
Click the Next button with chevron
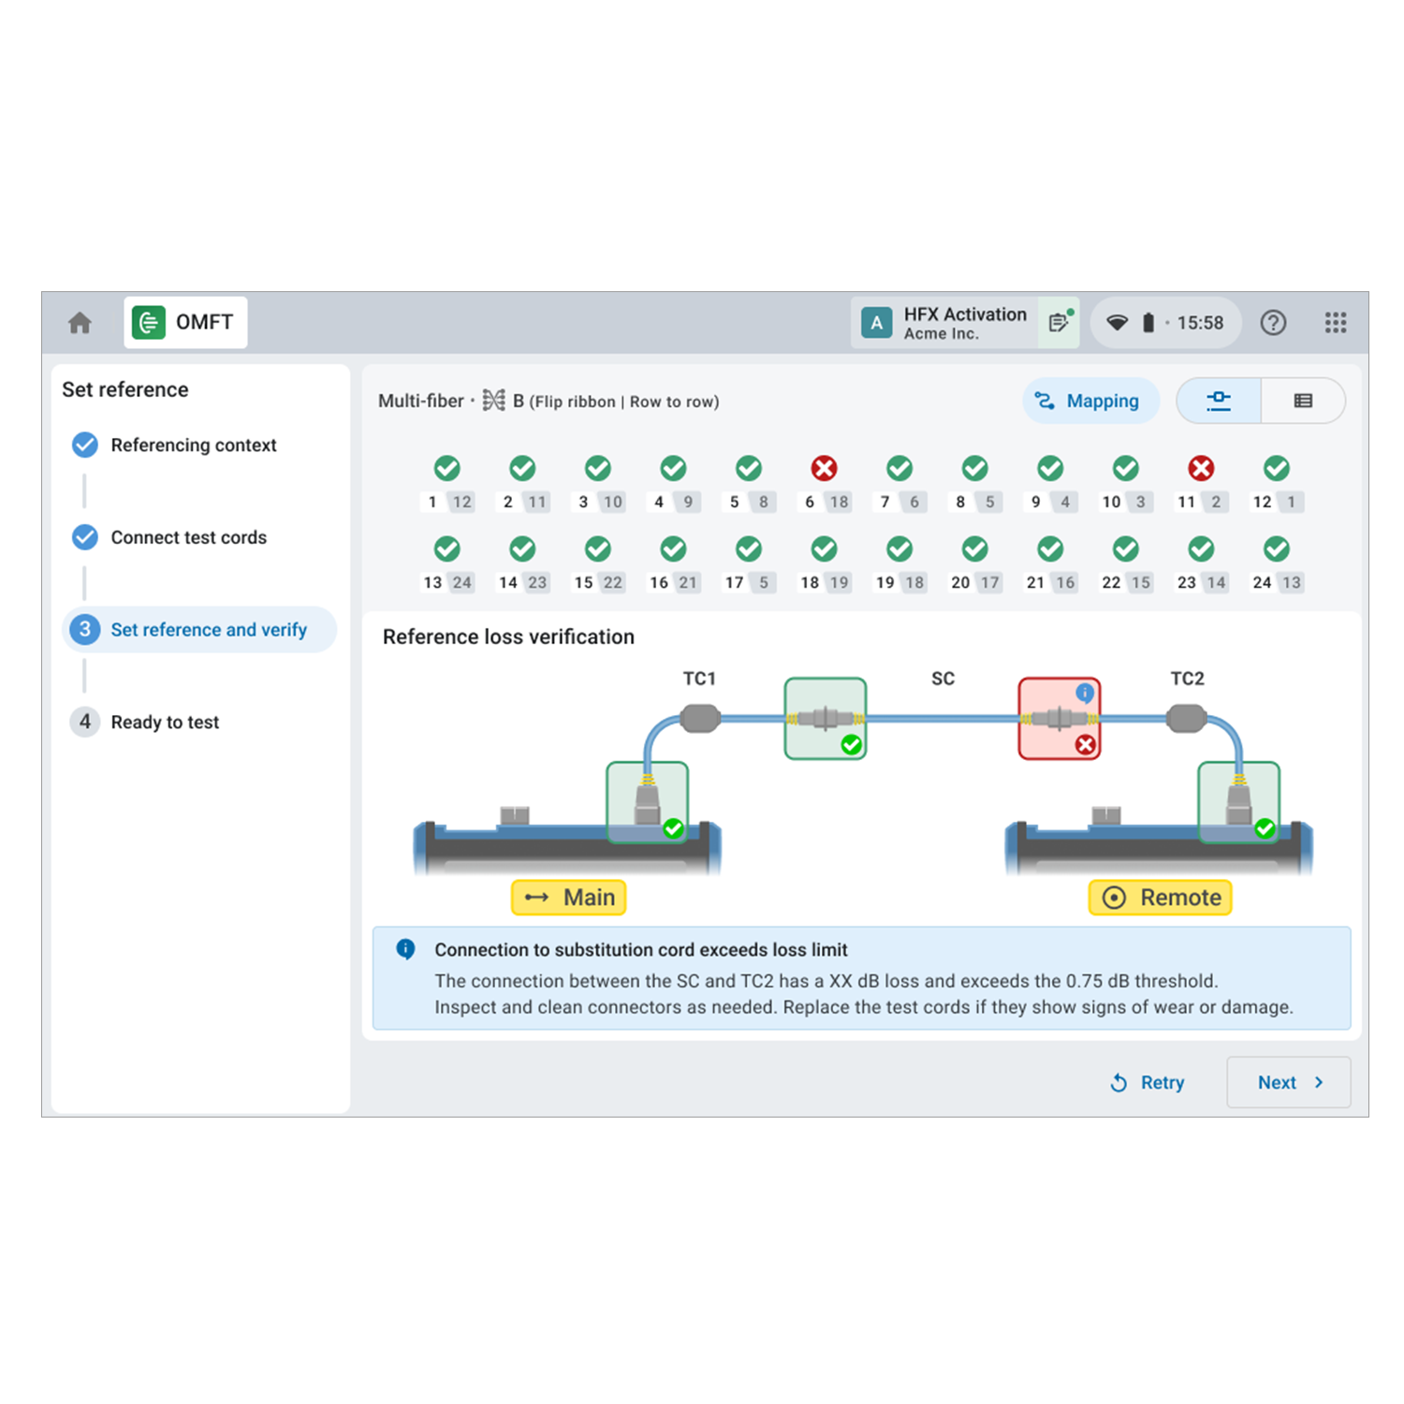click(x=1288, y=1082)
